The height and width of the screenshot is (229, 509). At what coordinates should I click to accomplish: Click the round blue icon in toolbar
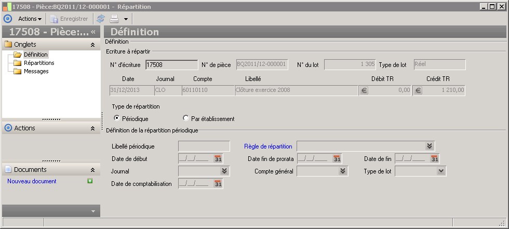(7, 19)
